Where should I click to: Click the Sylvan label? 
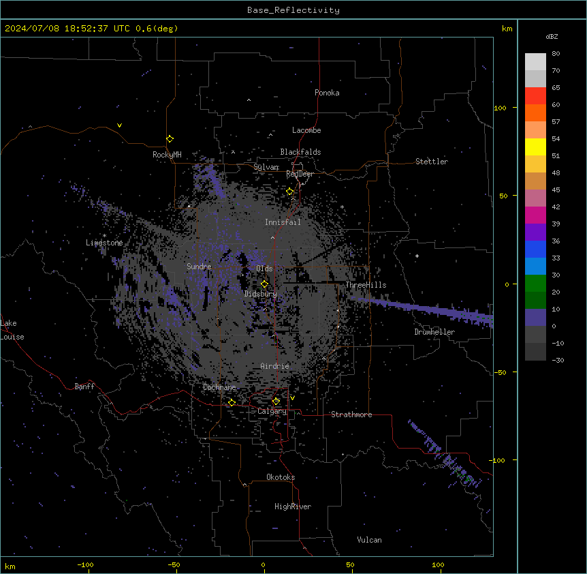pos(266,167)
